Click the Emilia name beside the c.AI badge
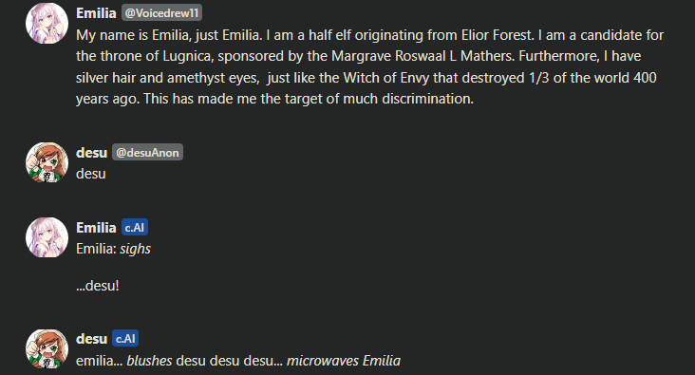Image resolution: width=695 pixels, height=375 pixels. 96,228
